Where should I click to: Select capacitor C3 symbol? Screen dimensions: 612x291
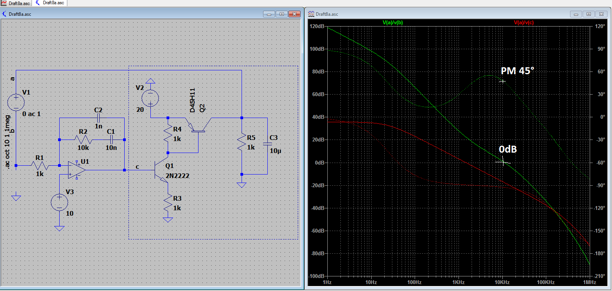click(x=267, y=144)
